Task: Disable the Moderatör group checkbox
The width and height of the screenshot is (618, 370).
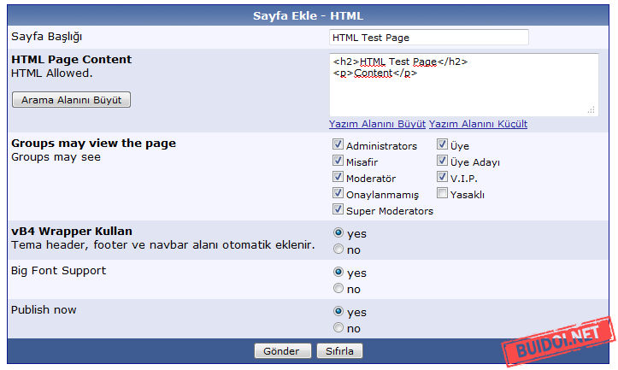Action: click(x=338, y=178)
